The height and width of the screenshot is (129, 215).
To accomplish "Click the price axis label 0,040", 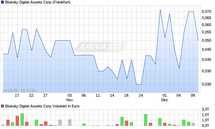I will point(206,59).
